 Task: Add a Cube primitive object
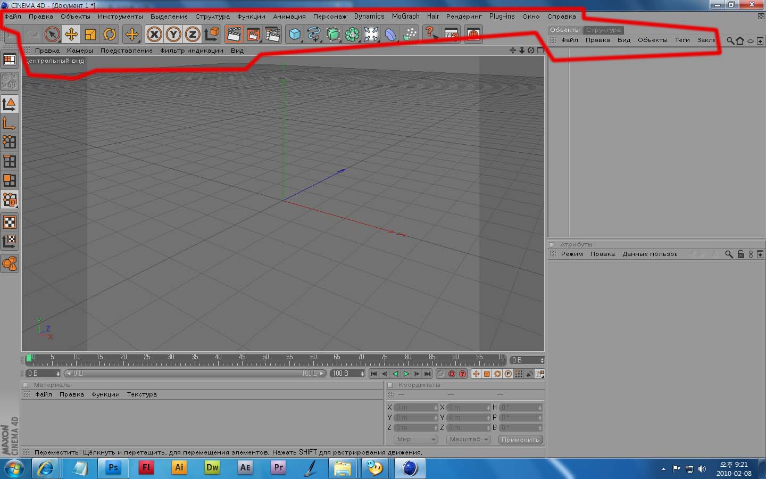coord(295,35)
